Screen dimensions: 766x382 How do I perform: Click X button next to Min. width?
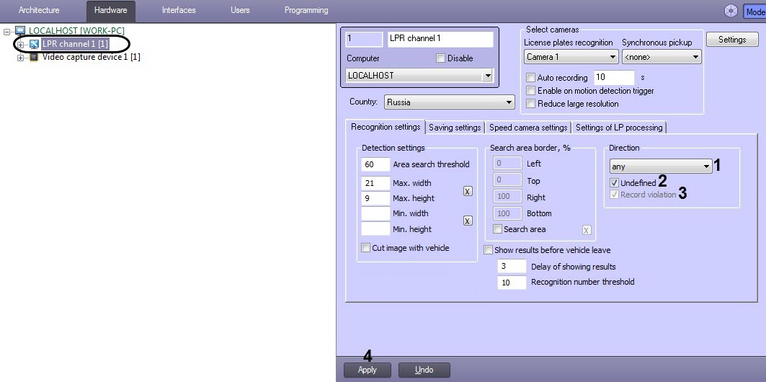pos(468,221)
